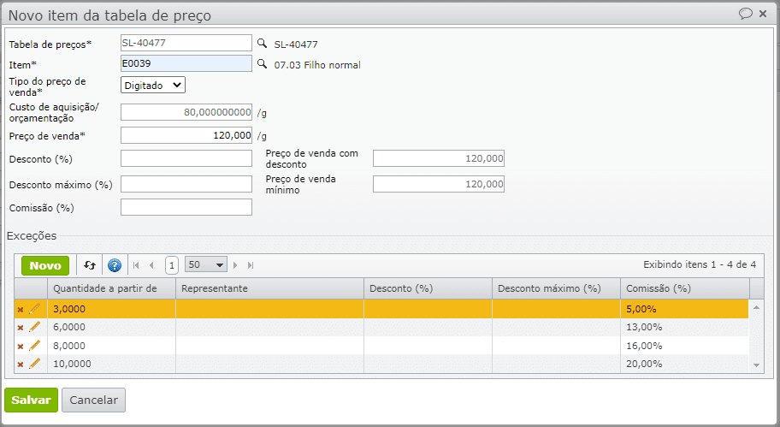Edit the 10,0000 quantity exception row
This screenshot has height=427, width=780.
click(x=35, y=364)
